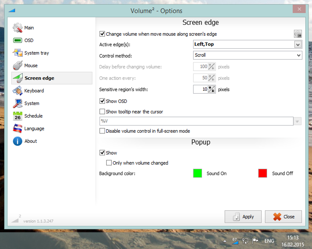Click the Sensitive region's width spinner arrows
The width and height of the screenshot is (312, 249).
212,89
